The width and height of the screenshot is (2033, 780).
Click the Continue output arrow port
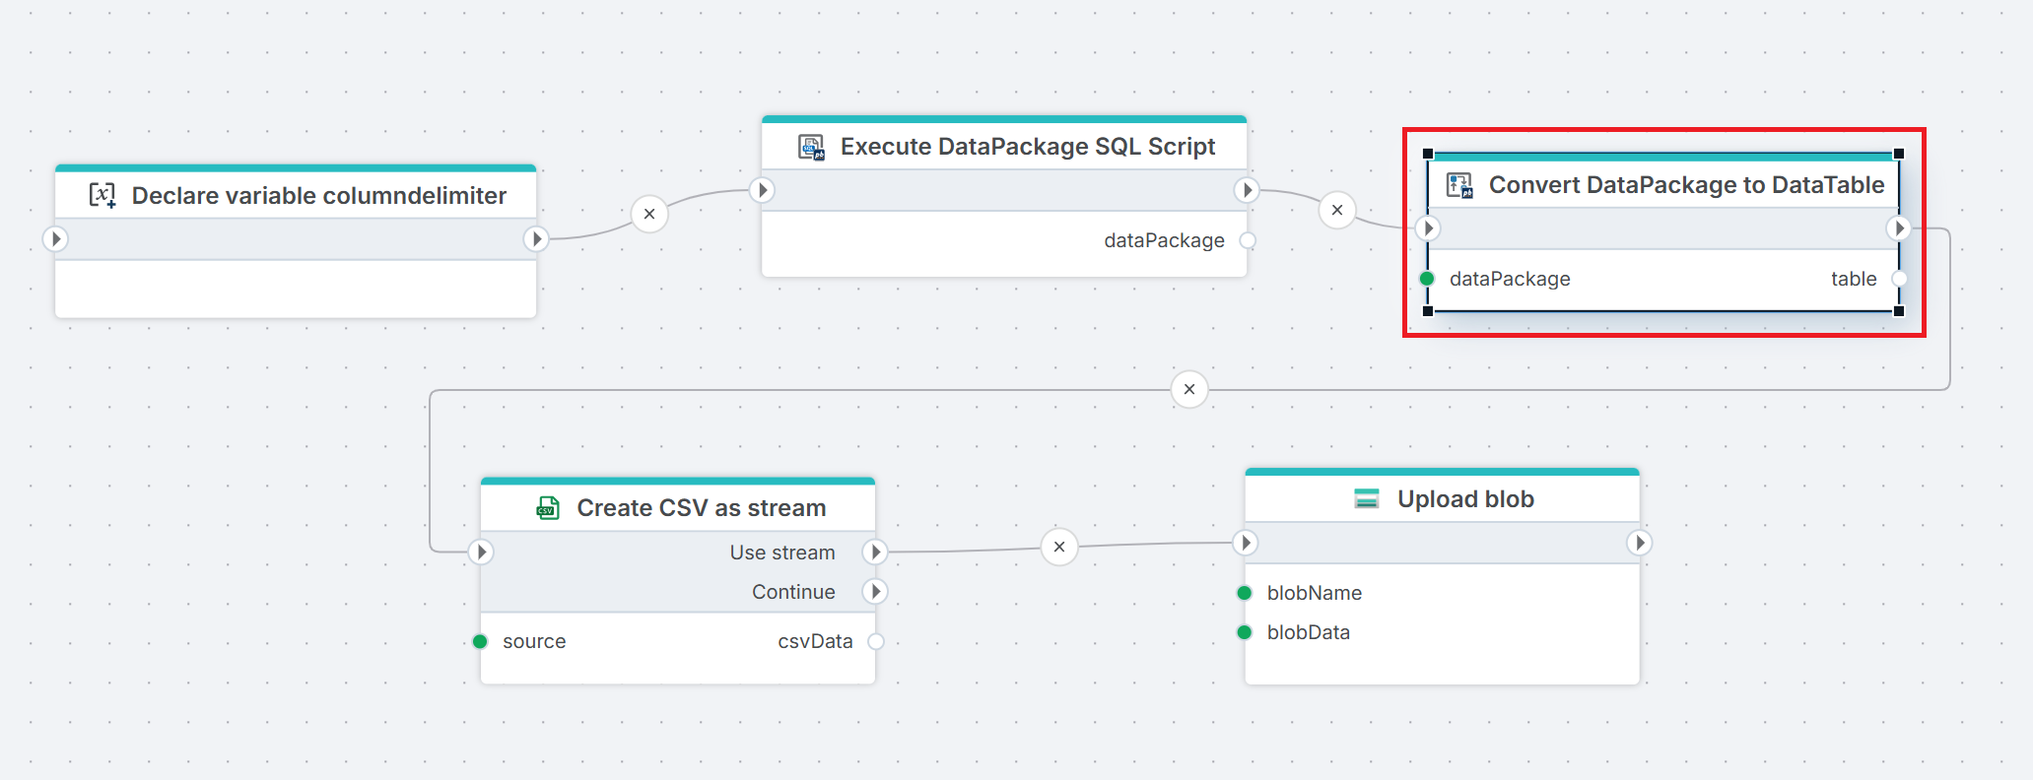875,591
